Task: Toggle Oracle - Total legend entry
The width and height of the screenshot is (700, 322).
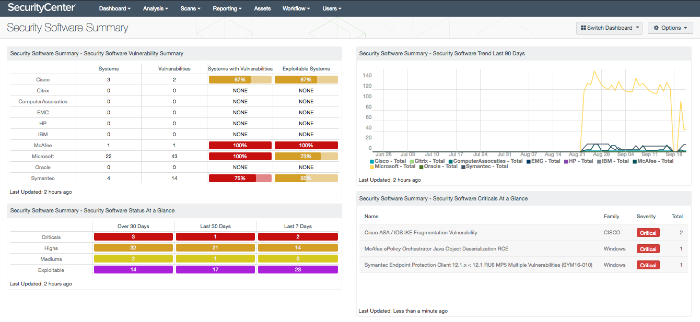Action: pos(437,166)
